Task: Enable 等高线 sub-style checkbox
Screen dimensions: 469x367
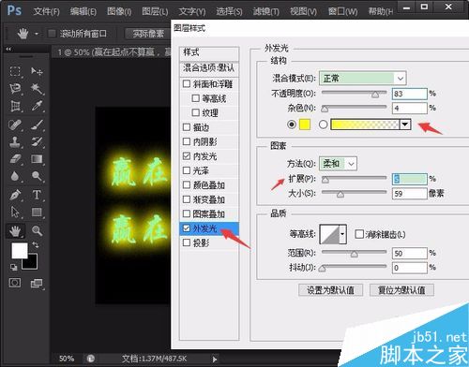Action: click(x=195, y=98)
